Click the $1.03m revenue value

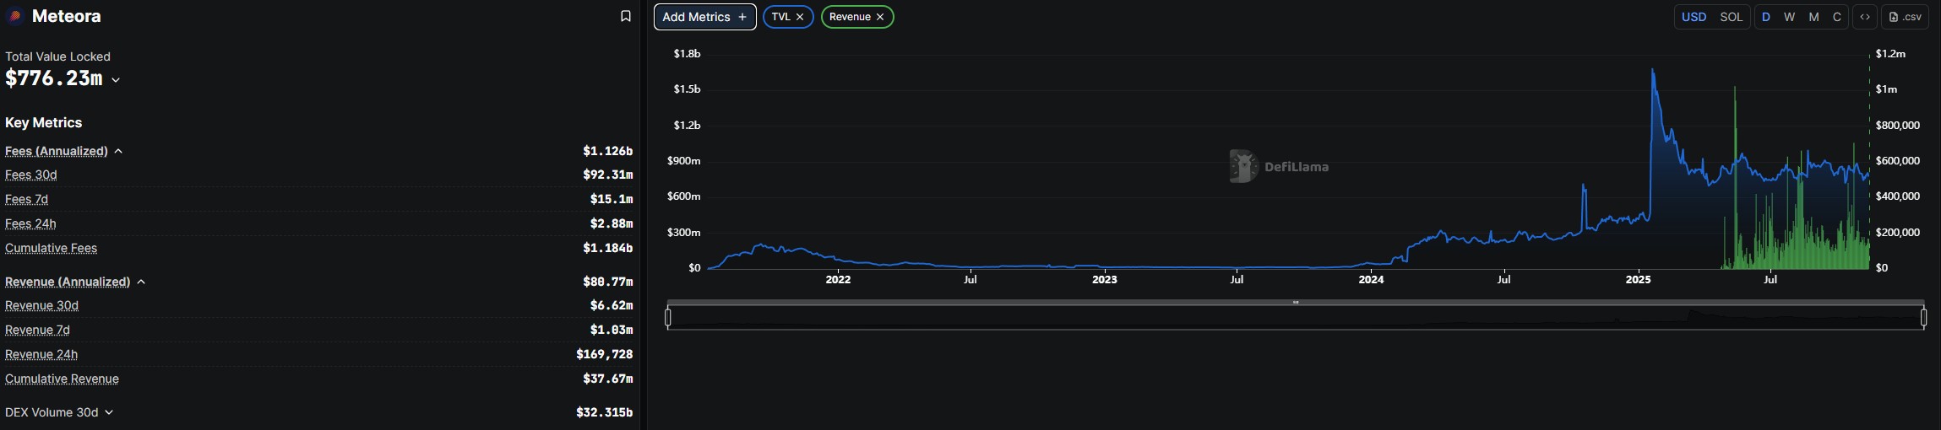[612, 330]
